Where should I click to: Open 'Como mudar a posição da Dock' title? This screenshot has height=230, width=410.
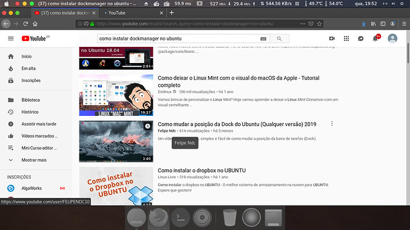pos(237,124)
